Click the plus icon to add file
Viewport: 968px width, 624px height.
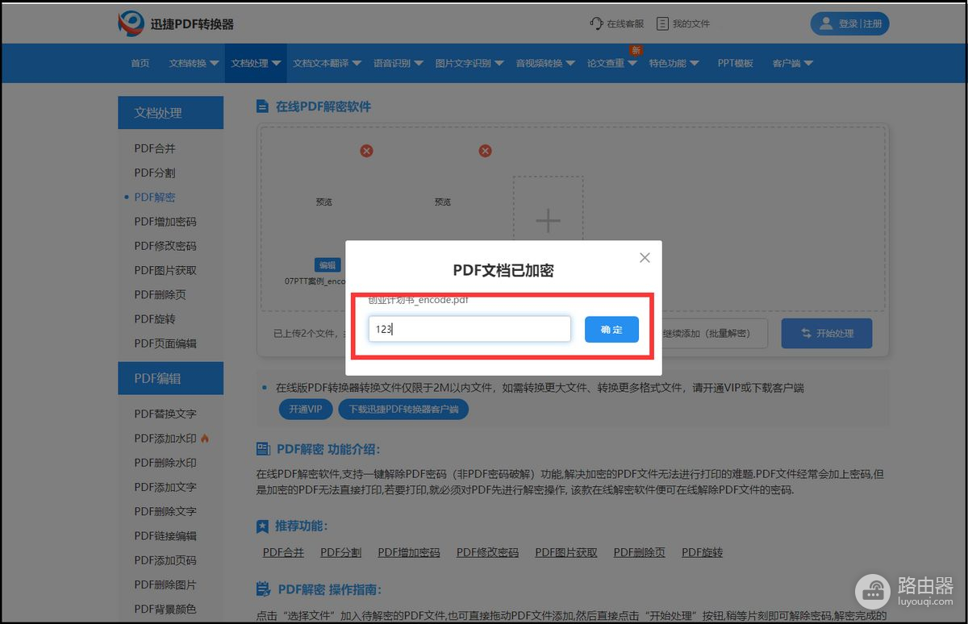[548, 221]
